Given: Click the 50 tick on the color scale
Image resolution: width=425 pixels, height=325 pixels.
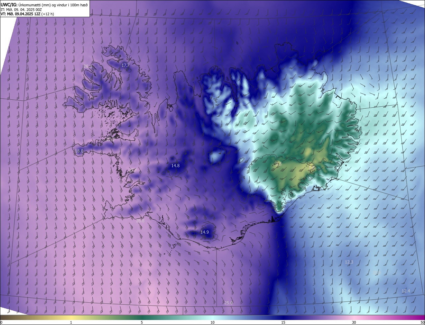Looking at the screenshot, I should click(x=422, y=322).
